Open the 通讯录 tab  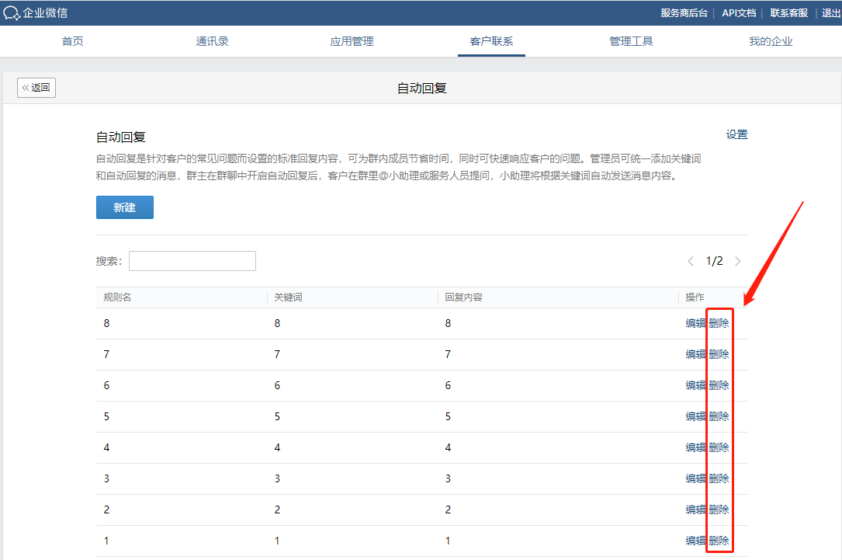pos(212,41)
